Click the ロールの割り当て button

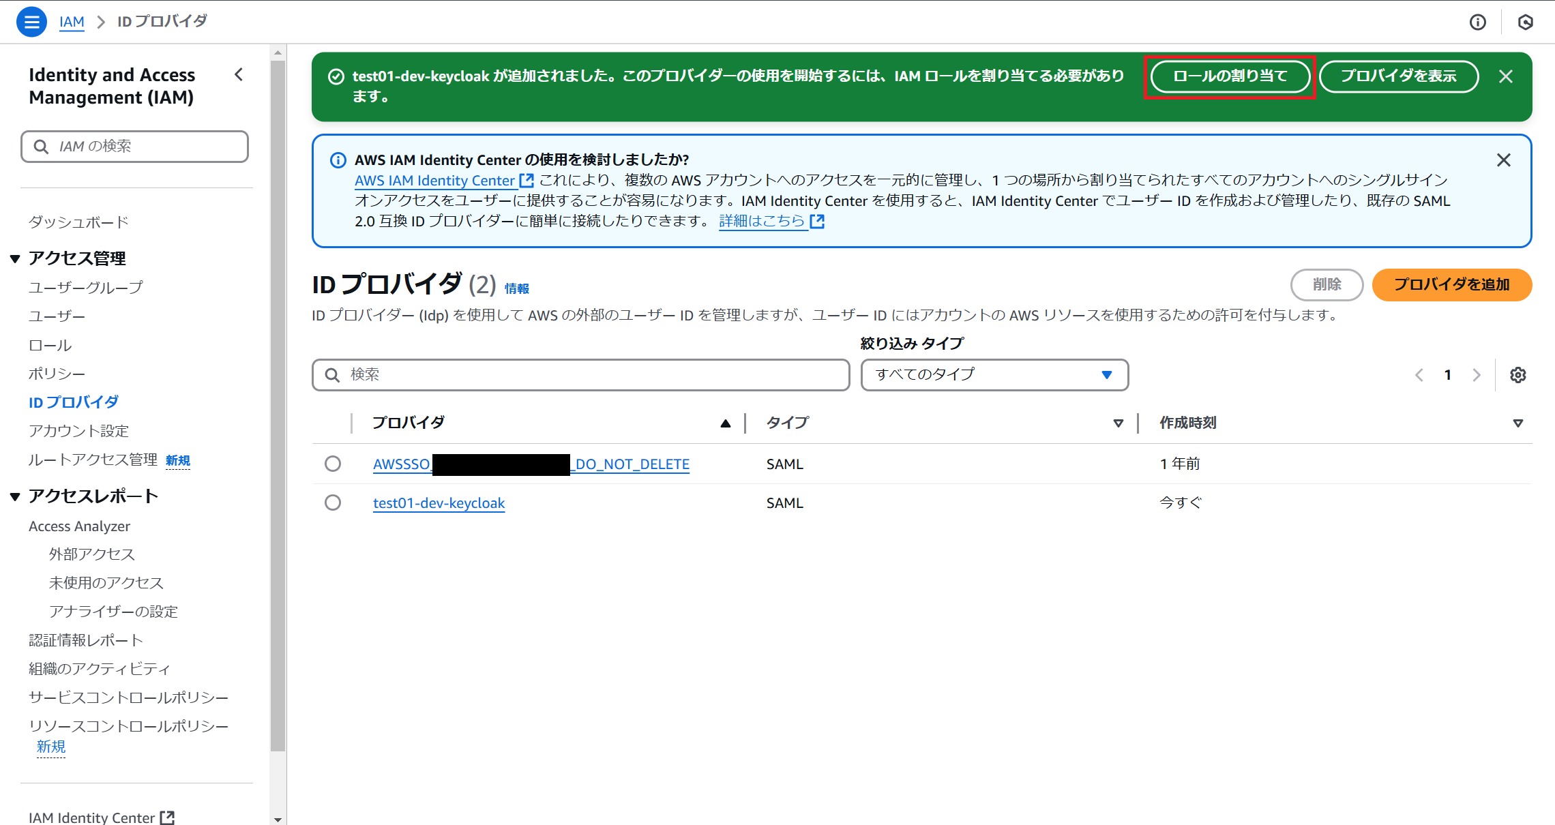click(x=1230, y=76)
